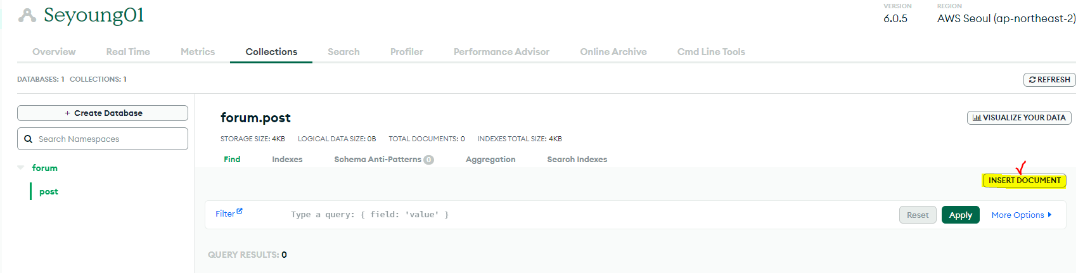Click INDEXES TOTAL SIZE: 4KB stat
Viewport: 1090px width, 273px height.
coord(520,139)
